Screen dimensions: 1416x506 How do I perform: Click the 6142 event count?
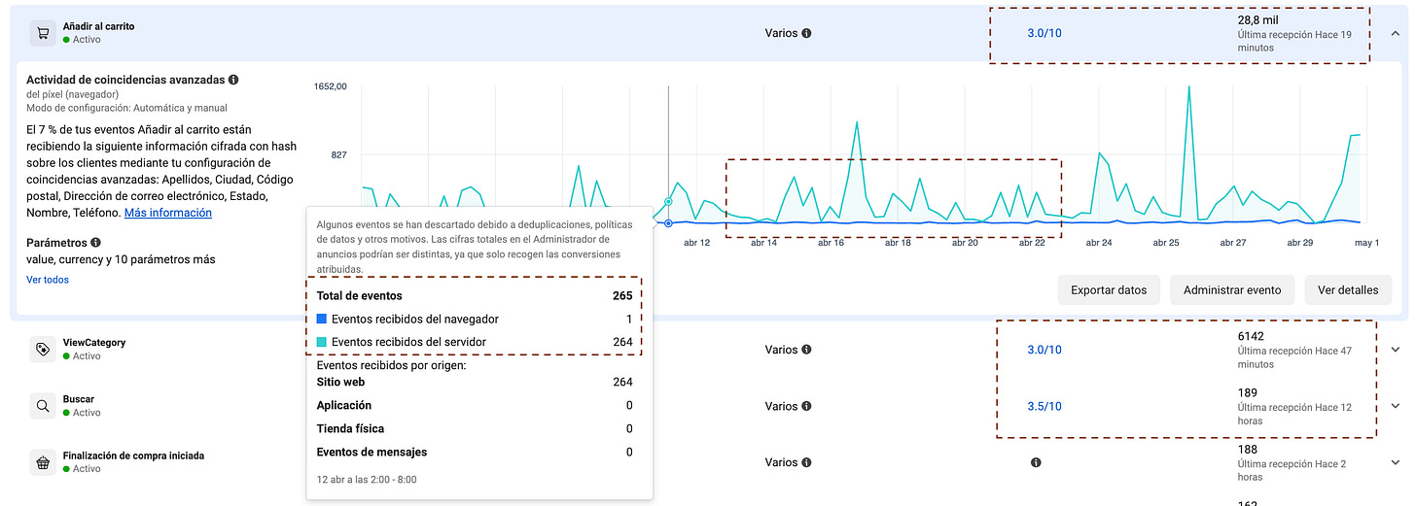coord(1250,336)
